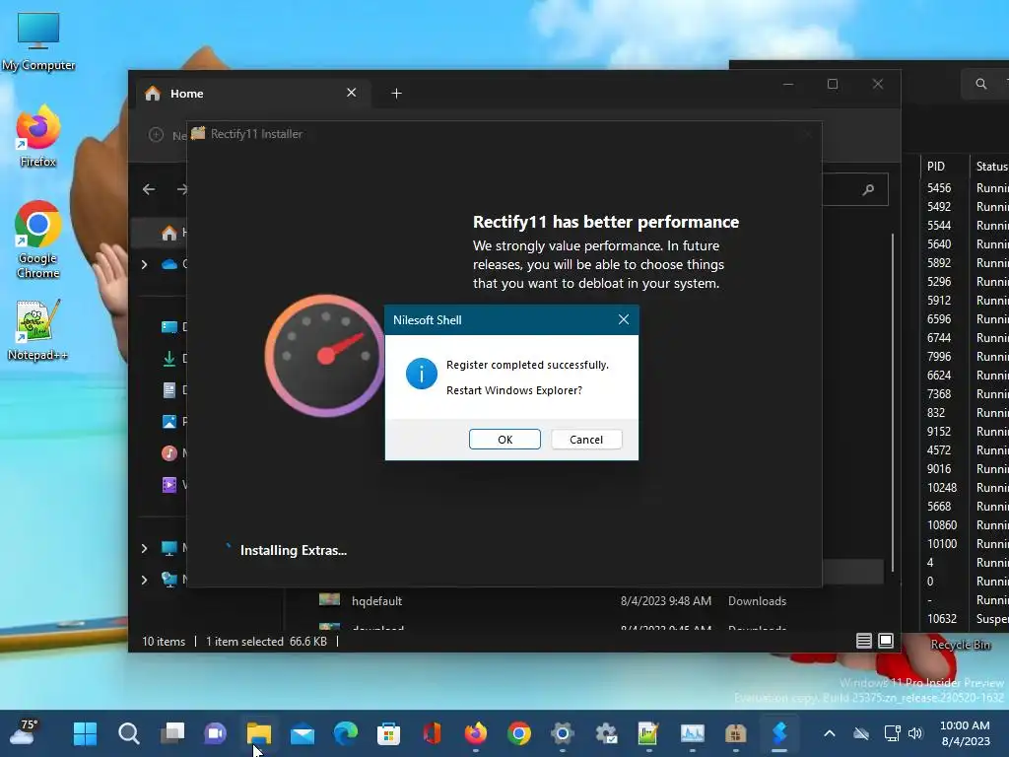Click Cancel in Nilesoft Shell dialog
The image size is (1009, 757).
586,439
